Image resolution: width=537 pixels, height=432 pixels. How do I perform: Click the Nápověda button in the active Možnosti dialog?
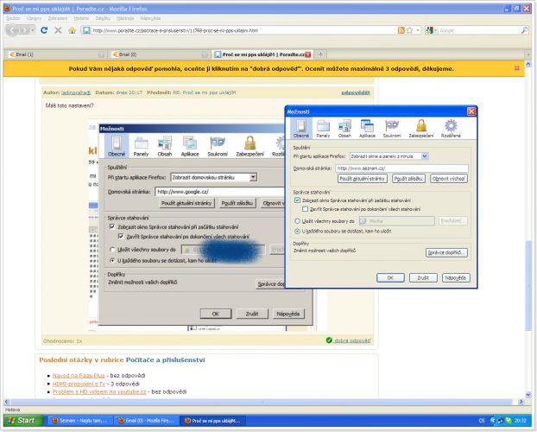pos(456,277)
